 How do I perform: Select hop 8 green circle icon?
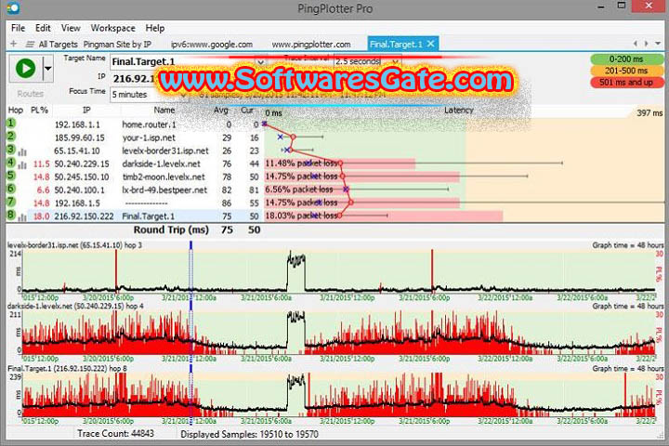11,215
